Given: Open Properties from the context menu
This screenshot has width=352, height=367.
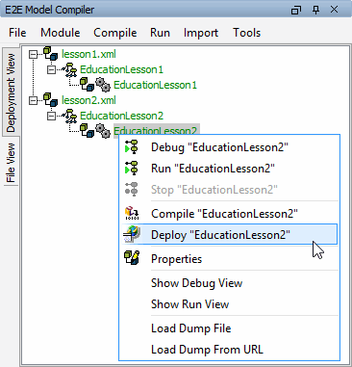Looking at the screenshot, I should (x=229, y=259).
